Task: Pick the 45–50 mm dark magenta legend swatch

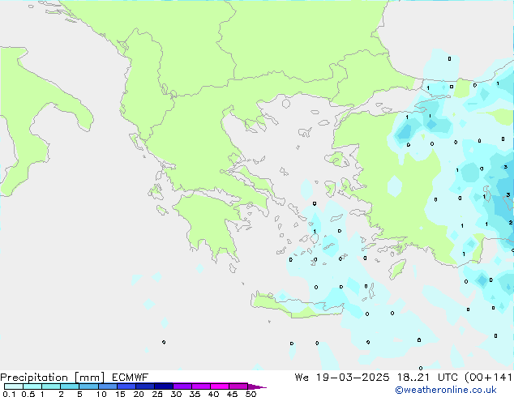Action: 238,386
